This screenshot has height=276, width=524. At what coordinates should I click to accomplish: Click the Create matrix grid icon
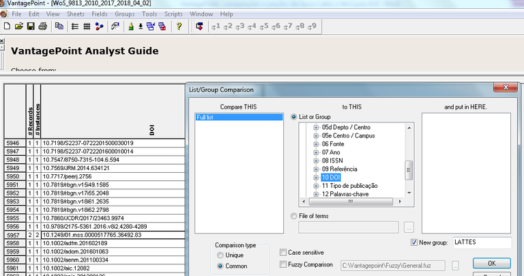click(x=87, y=26)
